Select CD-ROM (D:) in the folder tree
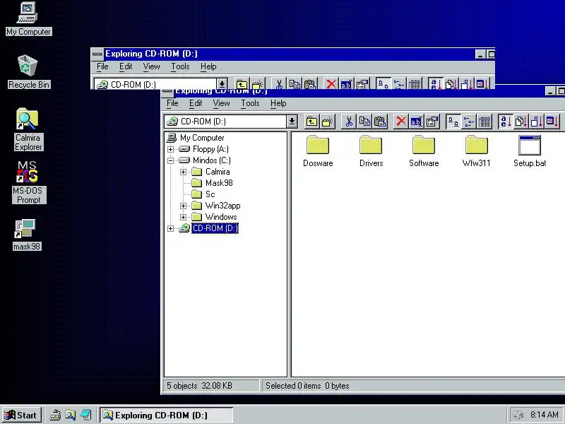565x424 pixels. tap(215, 228)
